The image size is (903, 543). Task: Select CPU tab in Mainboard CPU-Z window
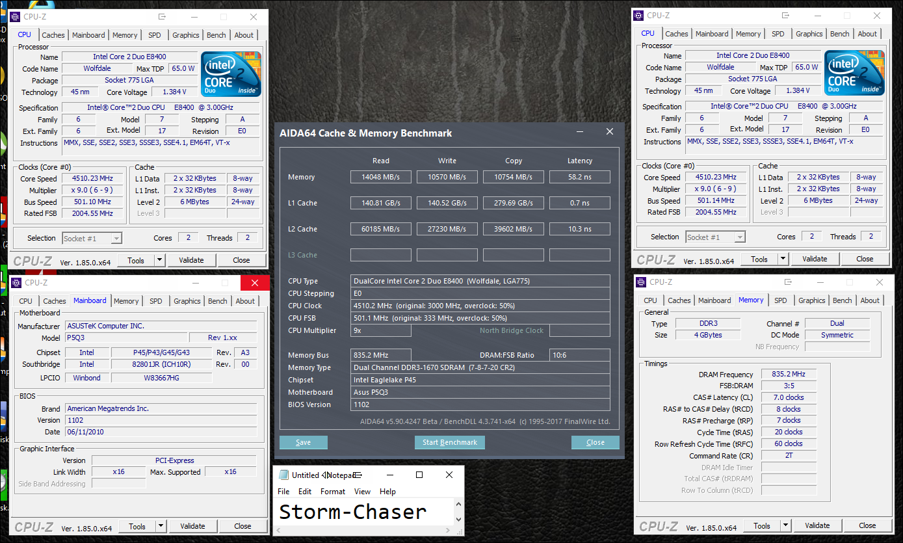(x=26, y=301)
